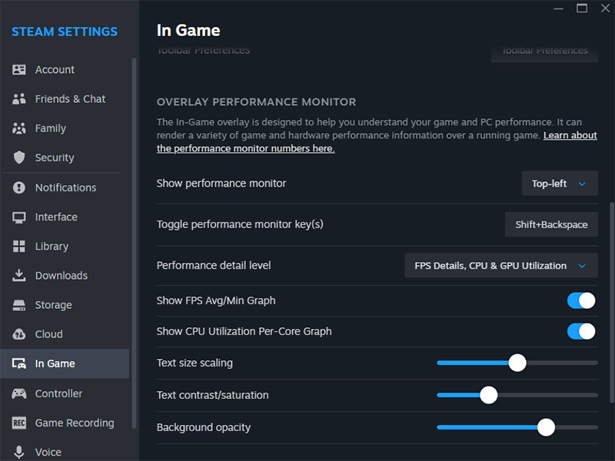Screen dimensions: 615x461
Task: Switch to the Interface settings section
Action: point(56,217)
